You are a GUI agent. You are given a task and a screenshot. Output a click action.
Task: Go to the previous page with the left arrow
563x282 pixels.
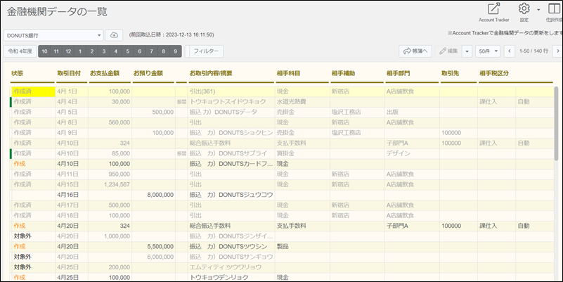click(x=508, y=51)
